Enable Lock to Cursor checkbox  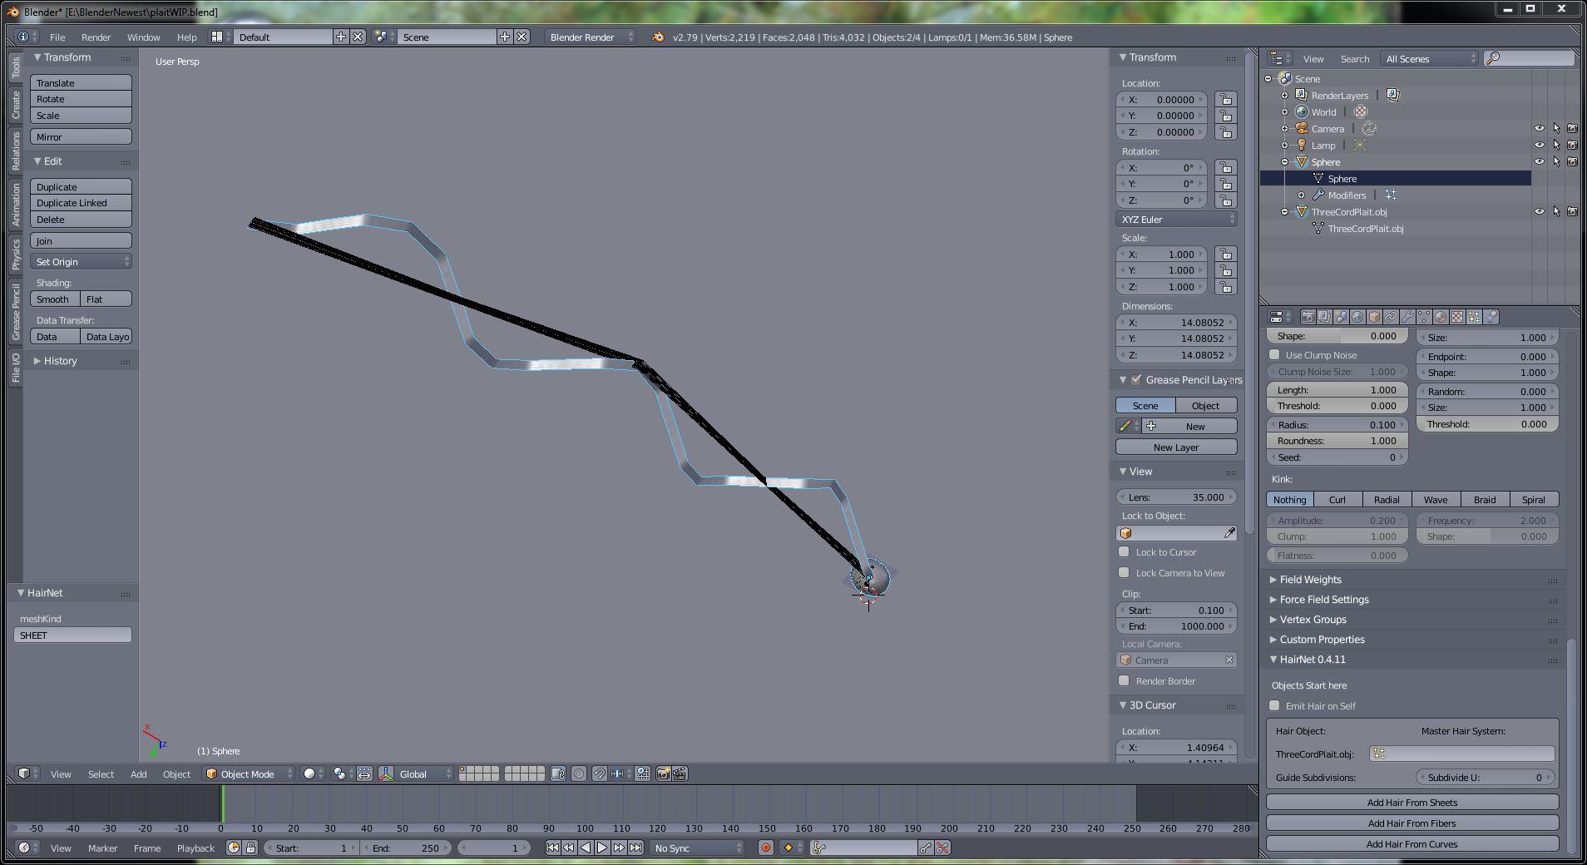[1125, 551]
